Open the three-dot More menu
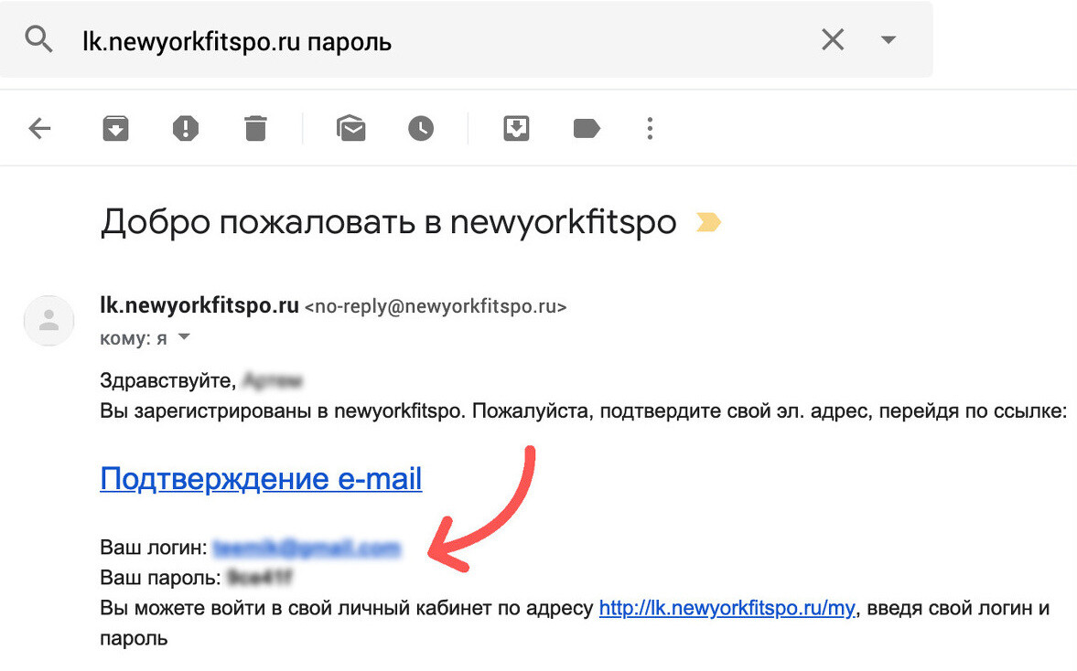This screenshot has width=1077, height=671. coord(650,128)
